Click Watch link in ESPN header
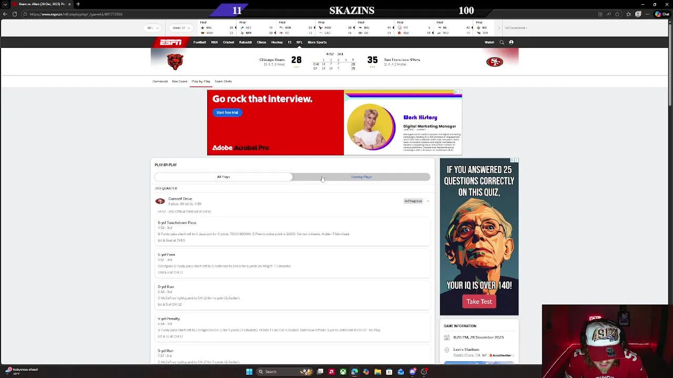The height and width of the screenshot is (378, 673). 490,42
